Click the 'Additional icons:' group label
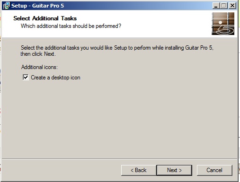240x182 pixels. pyautogui.click(x=39, y=67)
